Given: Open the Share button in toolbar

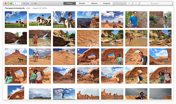Looking at the screenshot, I should [136, 3].
